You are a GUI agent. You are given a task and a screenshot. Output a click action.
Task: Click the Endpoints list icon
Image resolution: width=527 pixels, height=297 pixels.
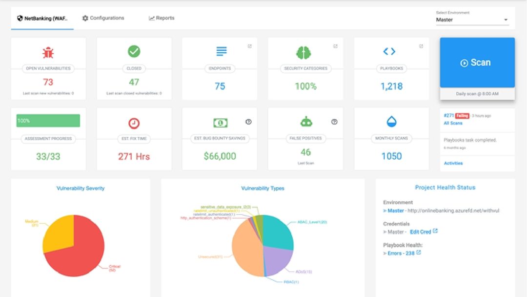pyautogui.click(x=220, y=51)
